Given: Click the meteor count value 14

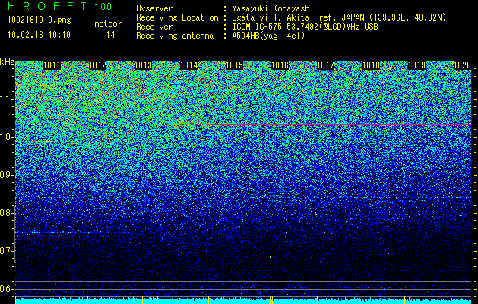Looking at the screenshot, I should click(x=111, y=35).
